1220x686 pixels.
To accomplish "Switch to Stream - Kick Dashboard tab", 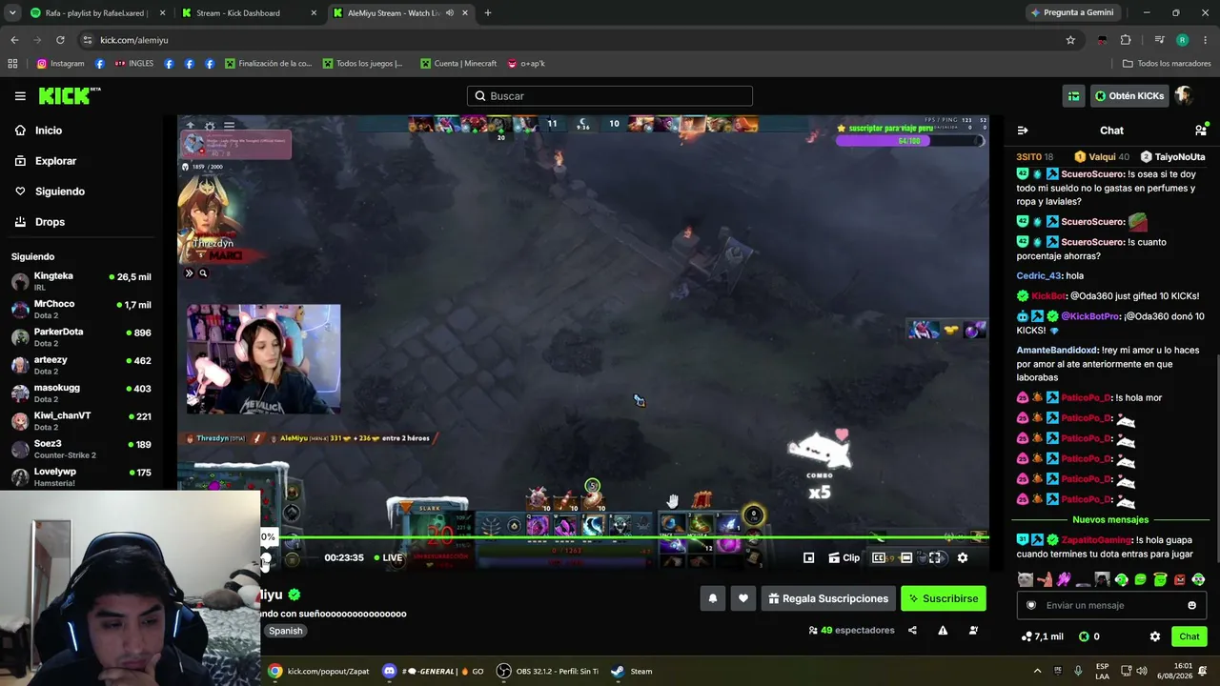I will tap(250, 13).
